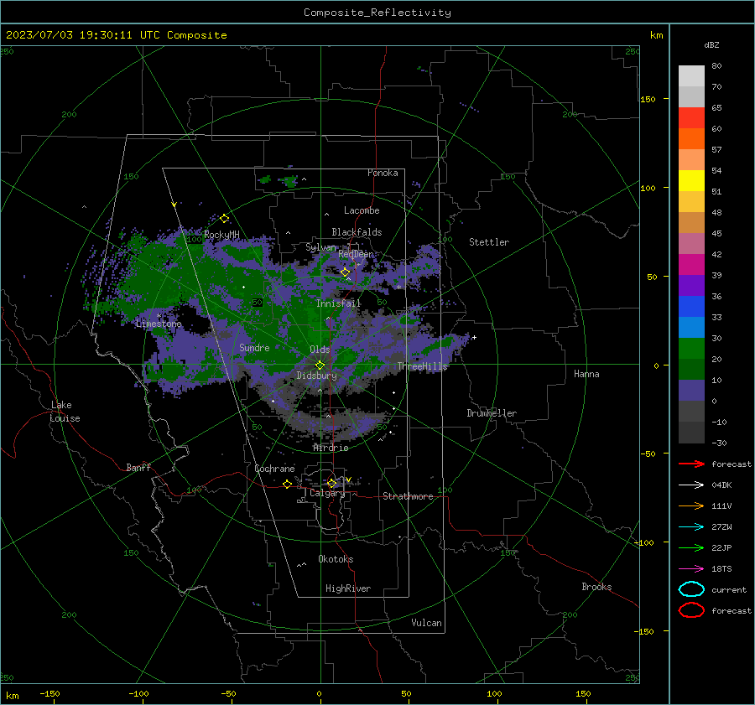Image resolution: width=755 pixels, height=705 pixels.
Task: Click the cyan 27ZW arrow in legend
Action: [691, 527]
